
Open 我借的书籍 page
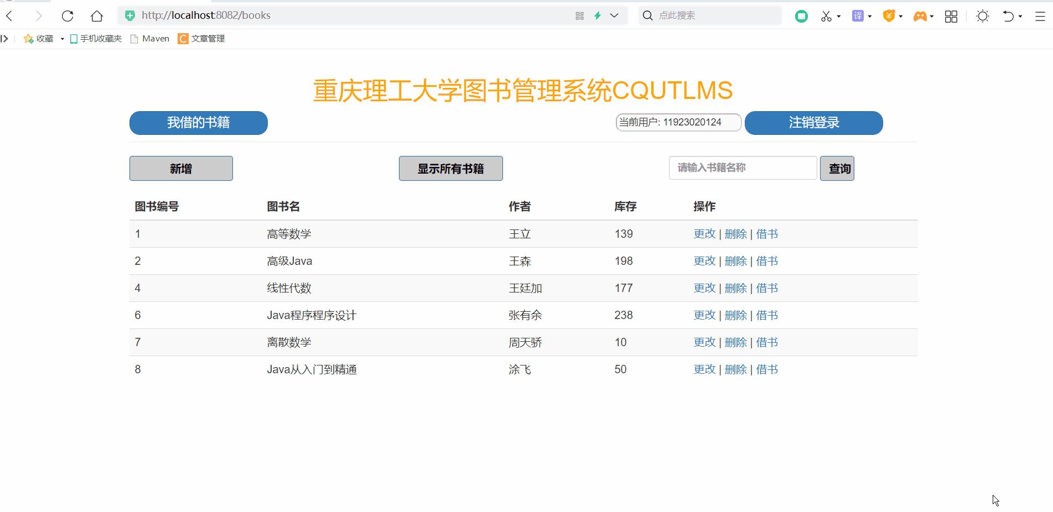click(199, 123)
